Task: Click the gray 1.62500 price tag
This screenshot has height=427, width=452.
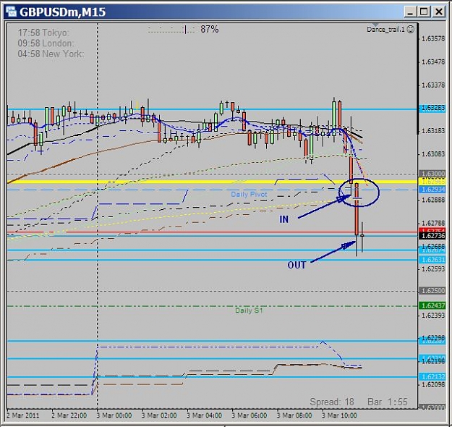Action: [432, 291]
